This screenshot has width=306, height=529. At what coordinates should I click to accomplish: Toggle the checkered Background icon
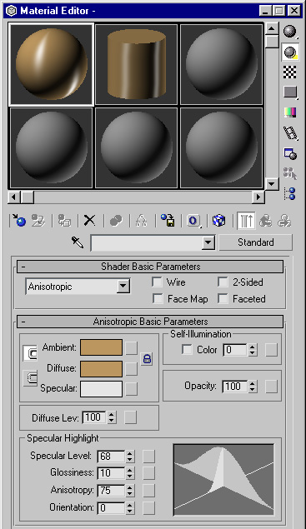click(x=290, y=72)
